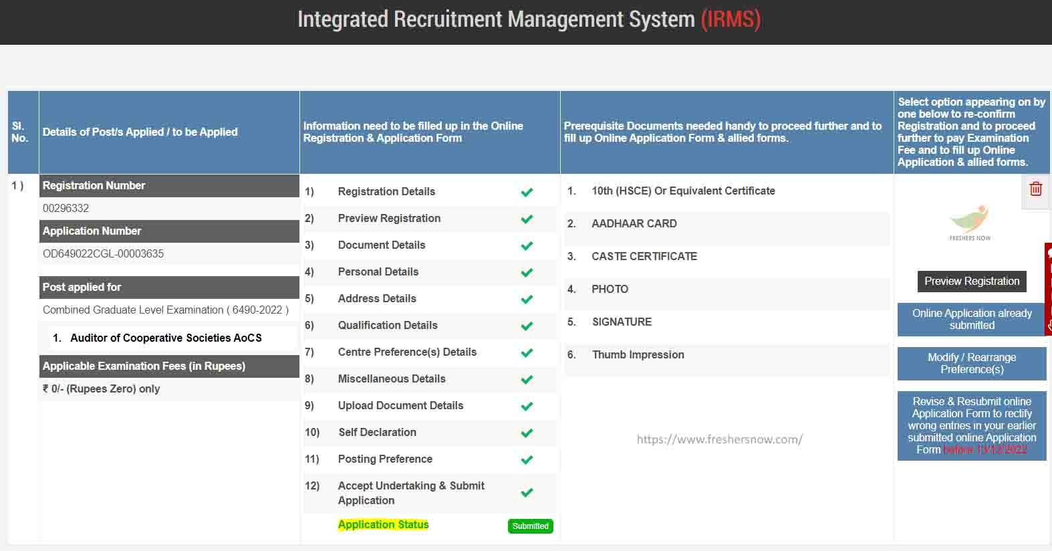Click the checkmark beside Posting Preference
Viewport: 1052px width, 551px height.
point(527,459)
